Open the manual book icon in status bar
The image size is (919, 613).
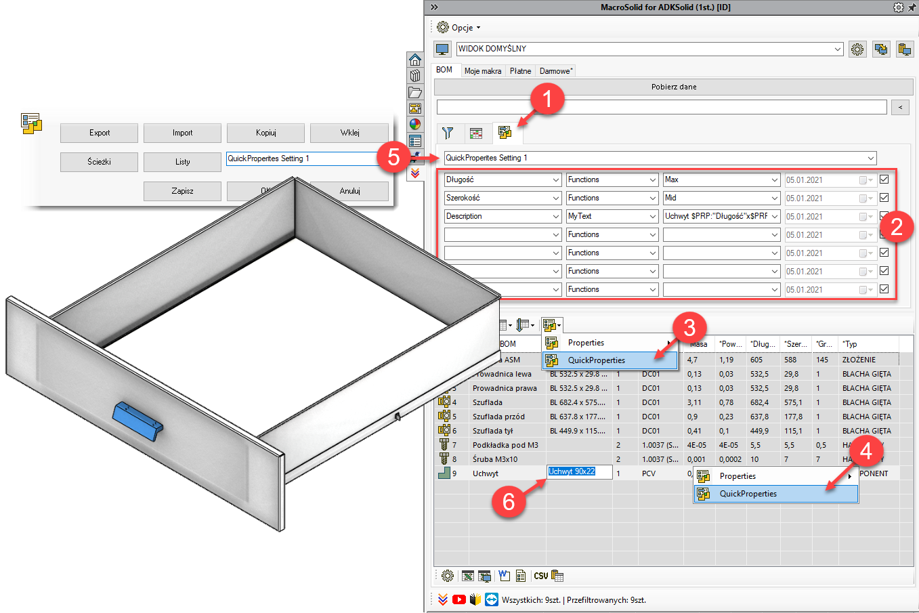(475, 599)
